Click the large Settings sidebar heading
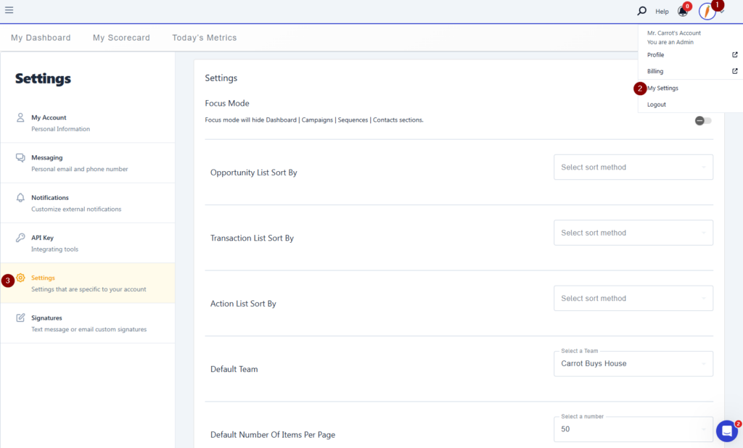 pyautogui.click(x=43, y=78)
